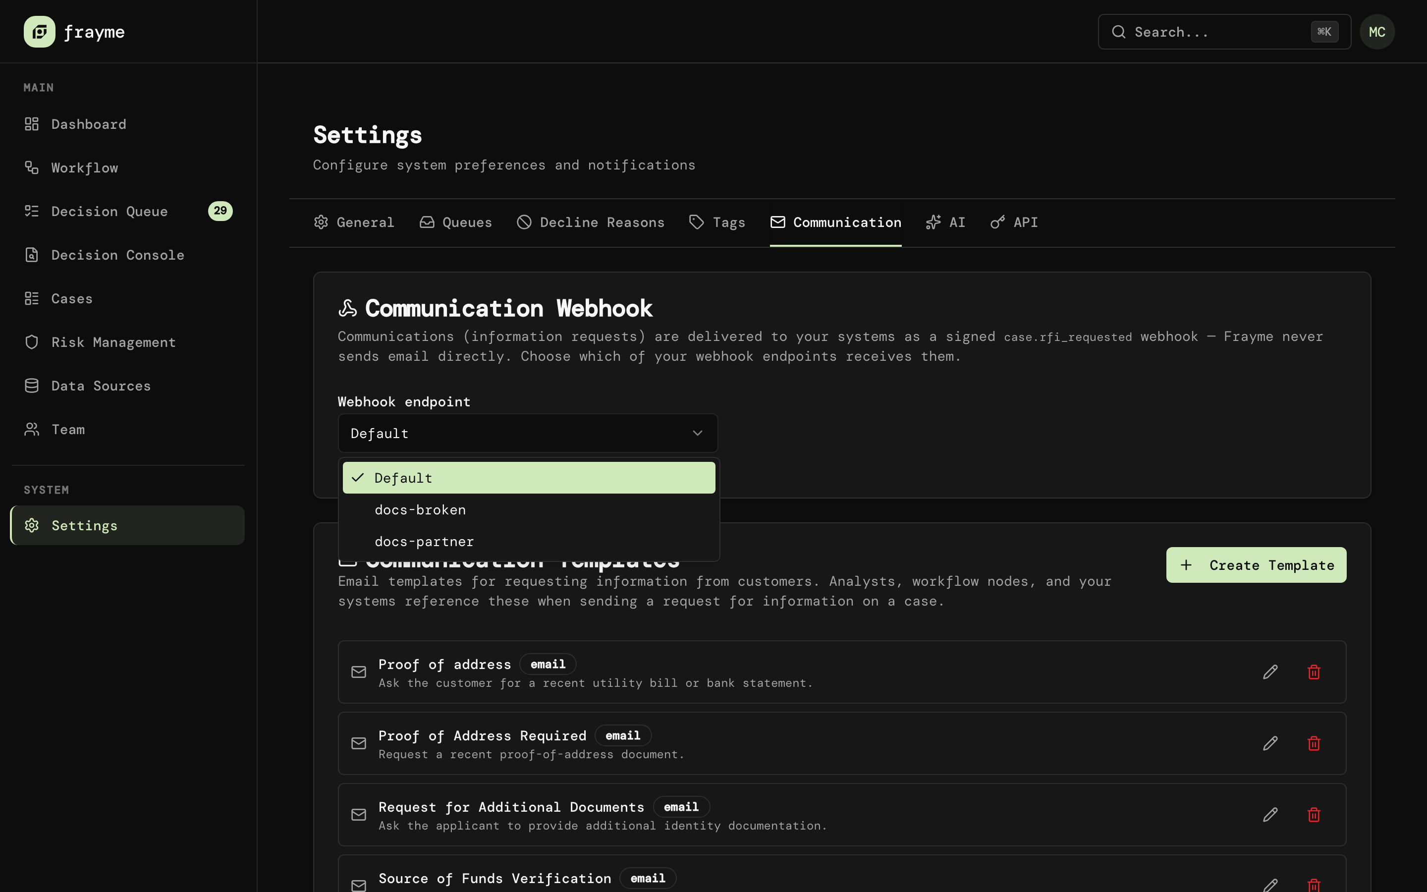1427x892 pixels.
Task: Choose docs-broken webhook endpoint
Action: (x=528, y=510)
